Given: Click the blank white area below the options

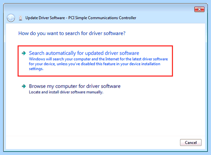Looking at the screenshot, I should [105, 115].
